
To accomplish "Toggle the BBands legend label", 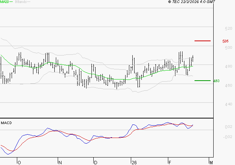I will 21,2.
